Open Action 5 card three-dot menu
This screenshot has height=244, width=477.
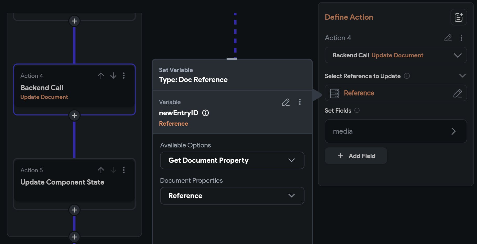pyautogui.click(x=124, y=170)
